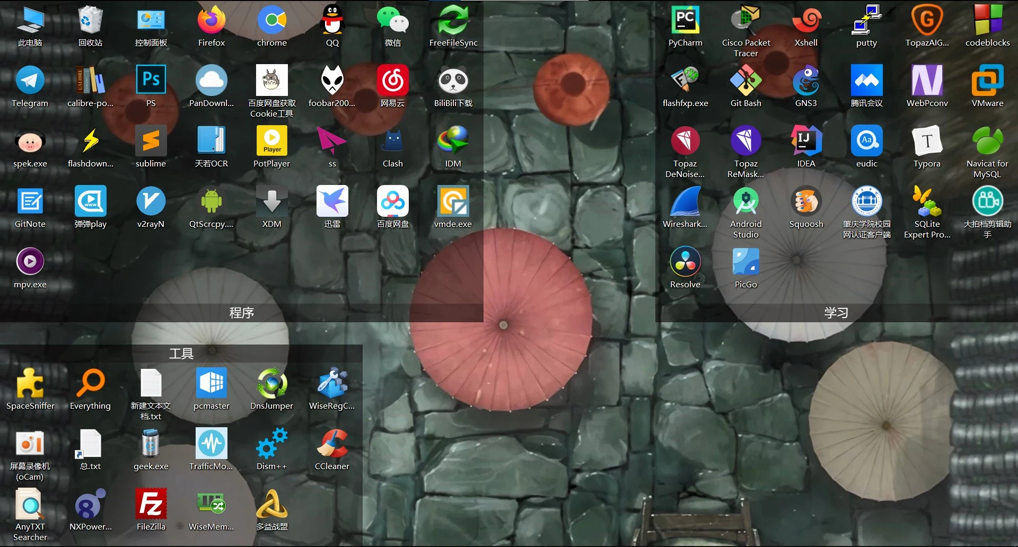This screenshot has width=1018, height=547.
Task: Open the XDM downloader icon
Action: (x=272, y=201)
